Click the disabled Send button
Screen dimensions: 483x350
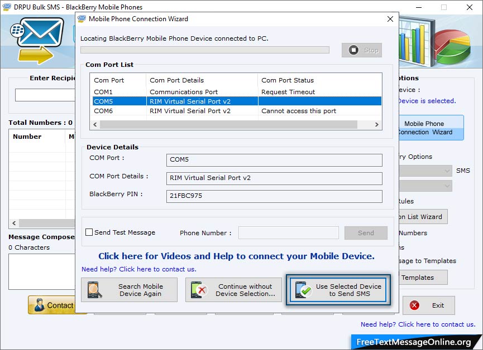tap(366, 233)
